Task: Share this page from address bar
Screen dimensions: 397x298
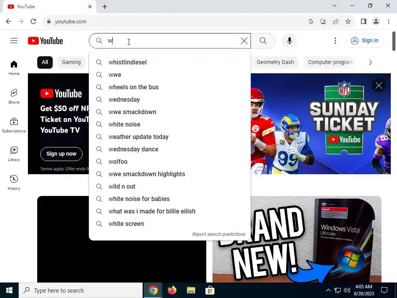Action: pyautogui.click(x=336, y=22)
